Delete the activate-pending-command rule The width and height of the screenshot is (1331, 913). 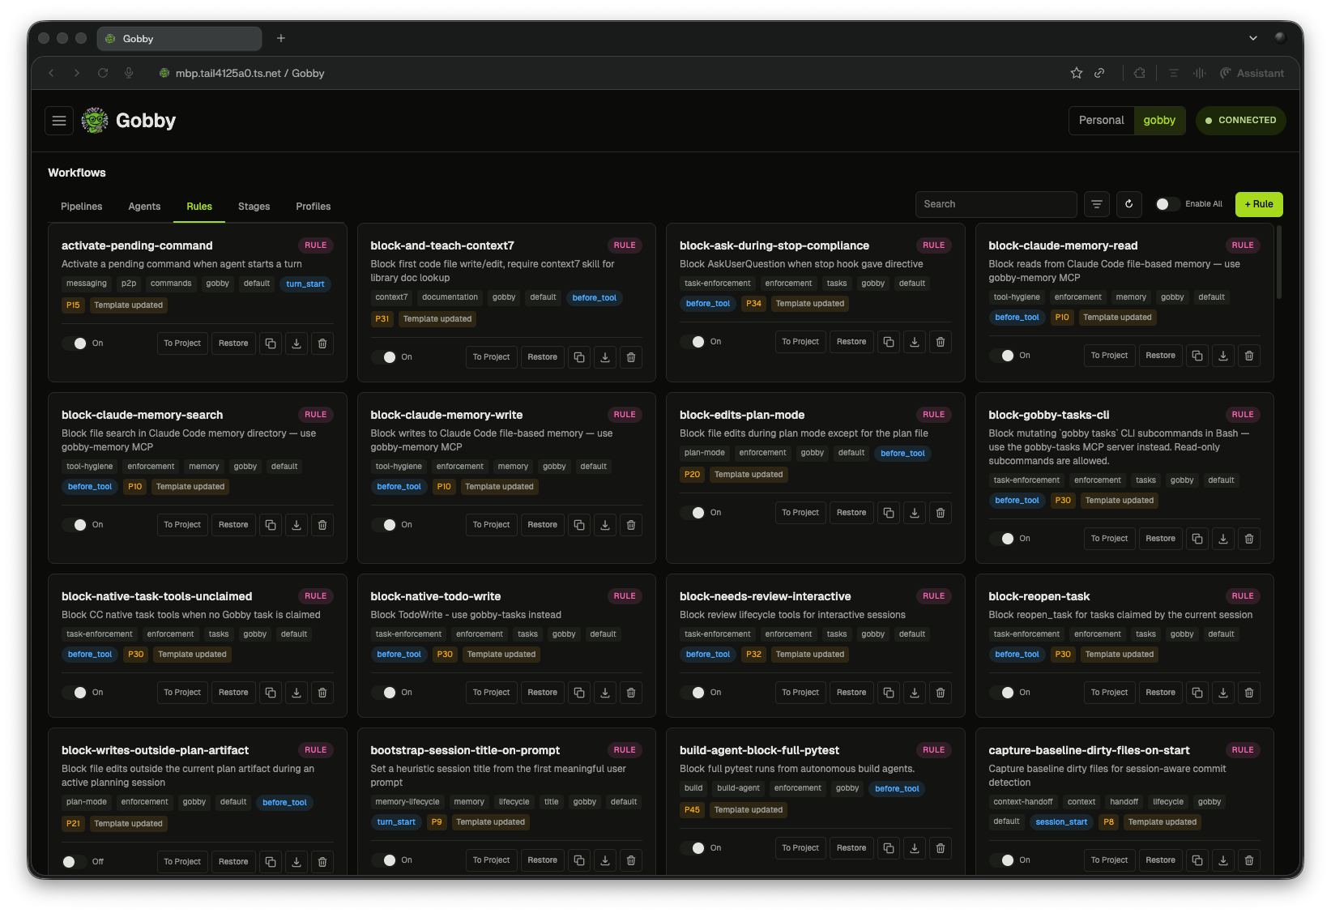[x=322, y=343]
